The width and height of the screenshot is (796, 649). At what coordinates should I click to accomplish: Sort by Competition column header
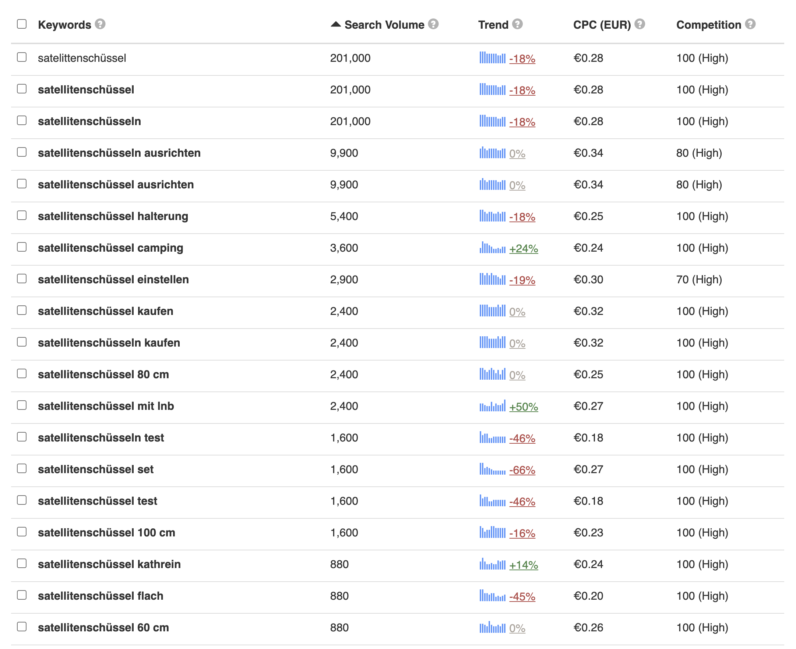click(709, 25)
